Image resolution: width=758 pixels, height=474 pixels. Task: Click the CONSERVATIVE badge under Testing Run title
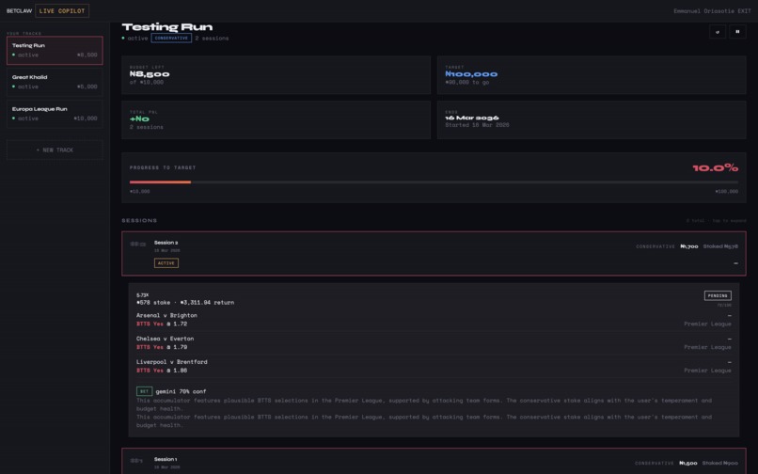pyautogui.click(x=171, y=39)
